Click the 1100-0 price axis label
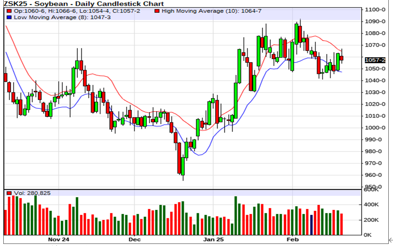The image size is (393, 246). [375, 10]
